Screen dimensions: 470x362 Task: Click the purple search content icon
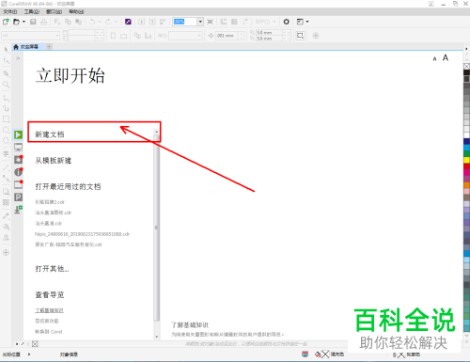coord(128,22)
